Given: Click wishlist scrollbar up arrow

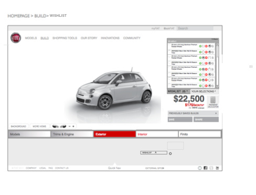Looking at the screenshot, I should click(x=217, y=44).
